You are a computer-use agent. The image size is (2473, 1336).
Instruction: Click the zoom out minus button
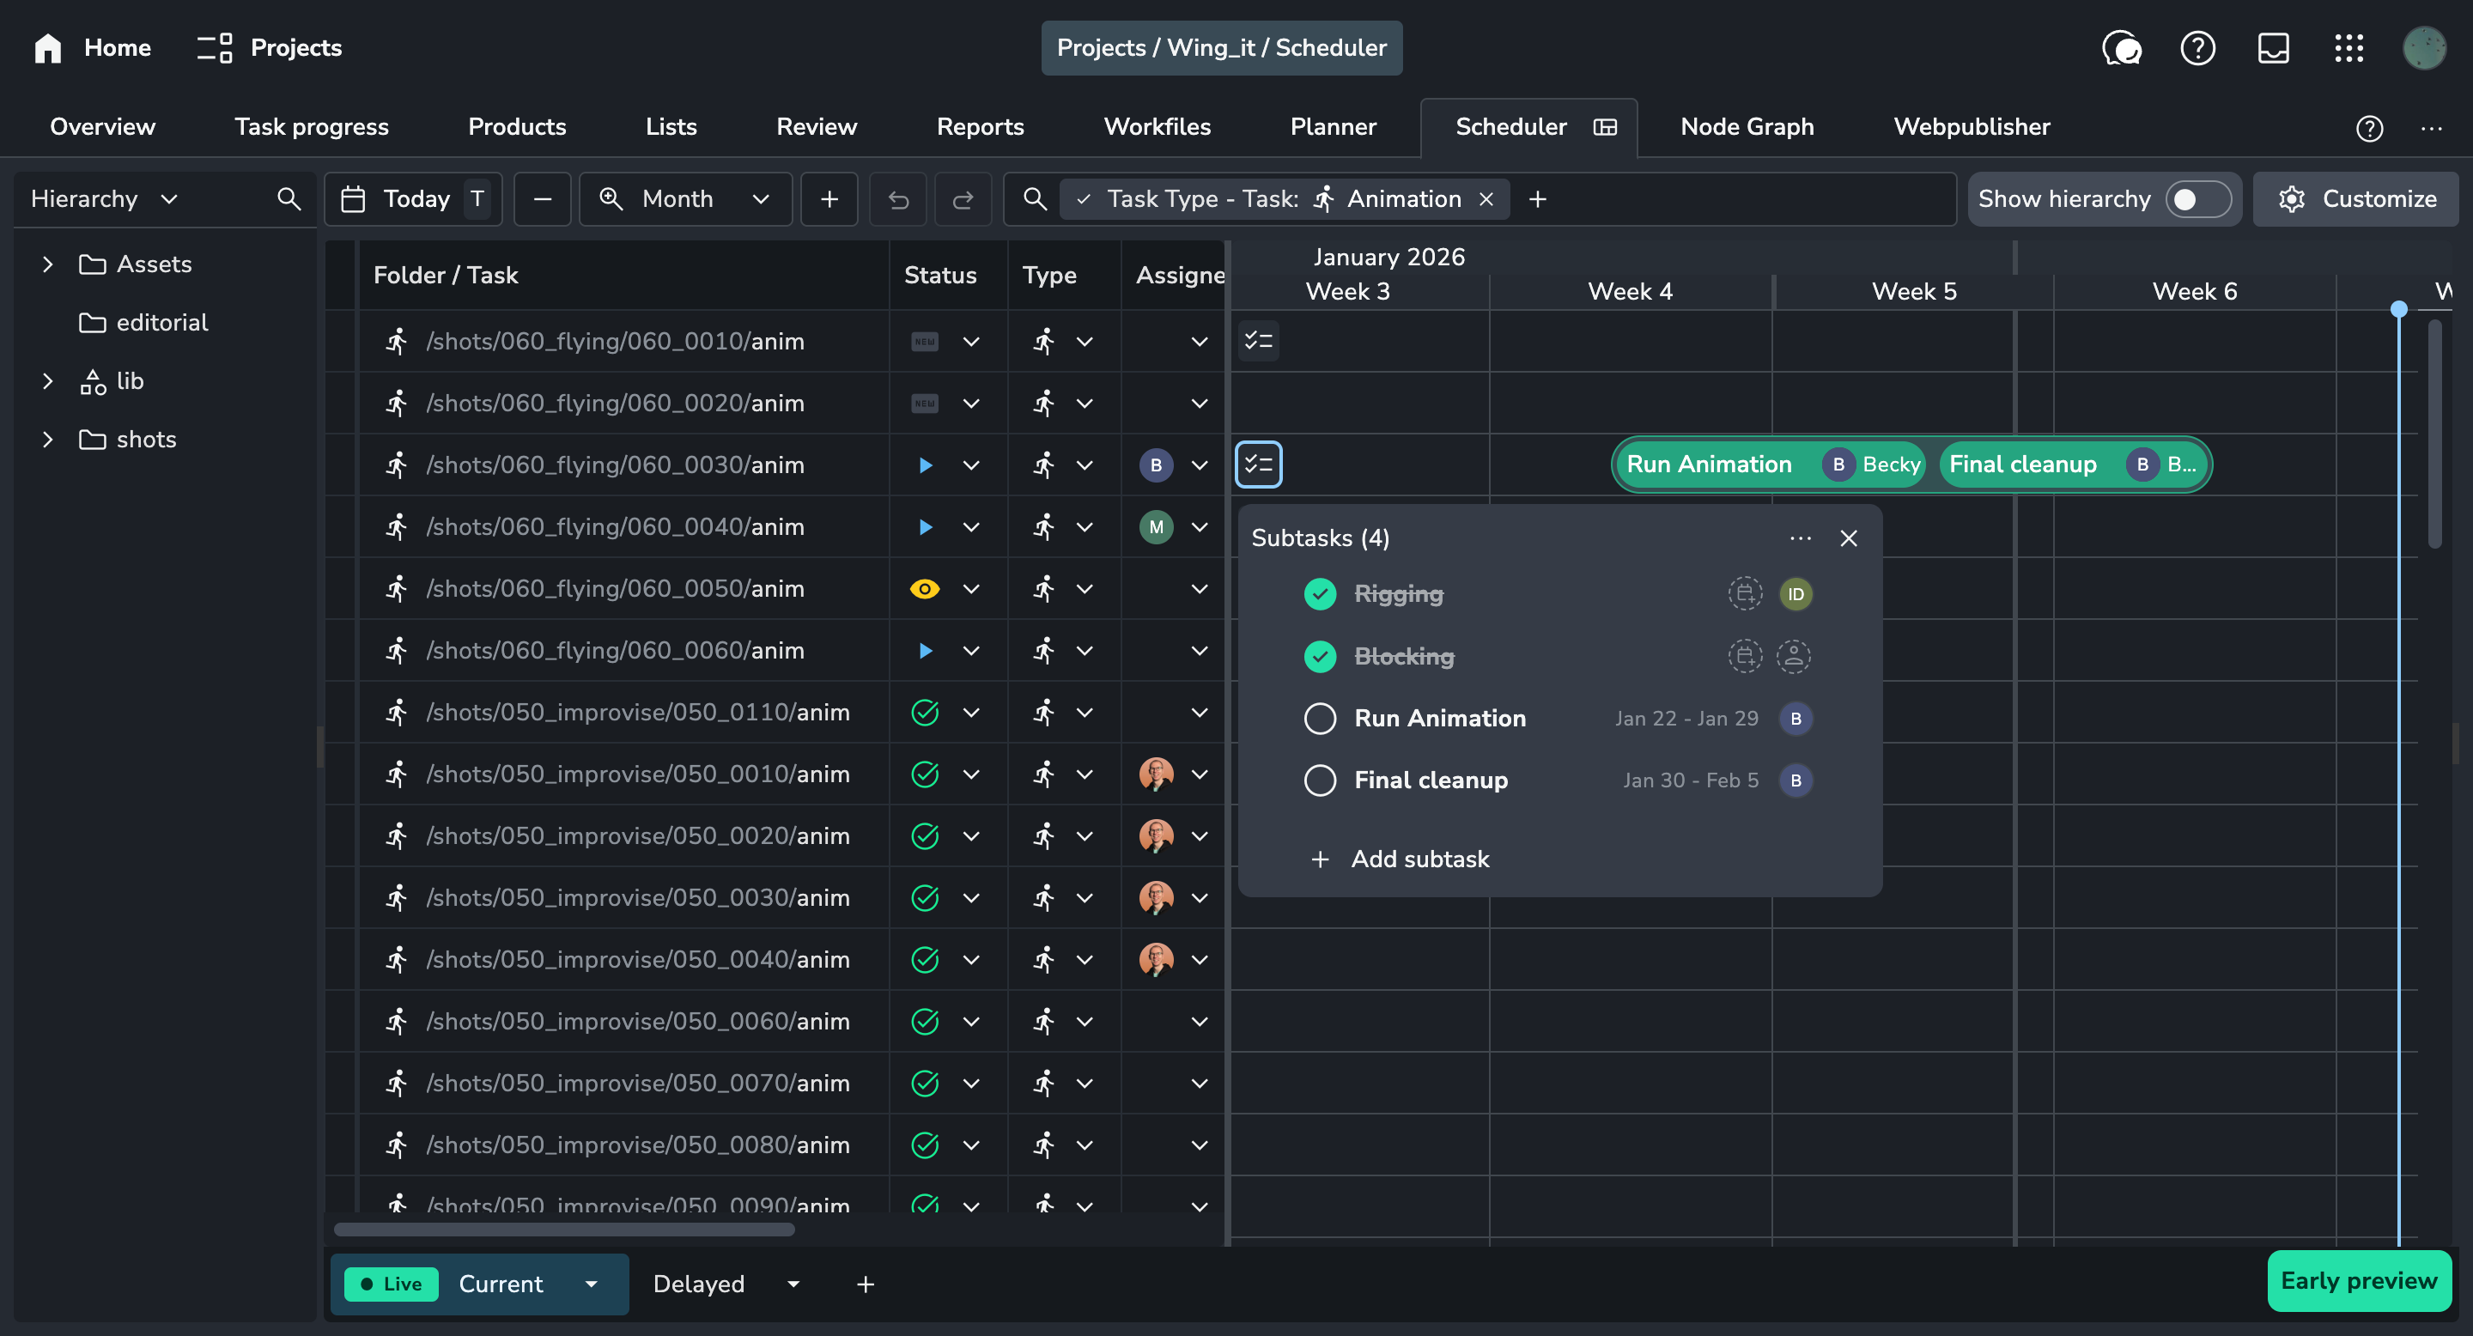(543, 200)
